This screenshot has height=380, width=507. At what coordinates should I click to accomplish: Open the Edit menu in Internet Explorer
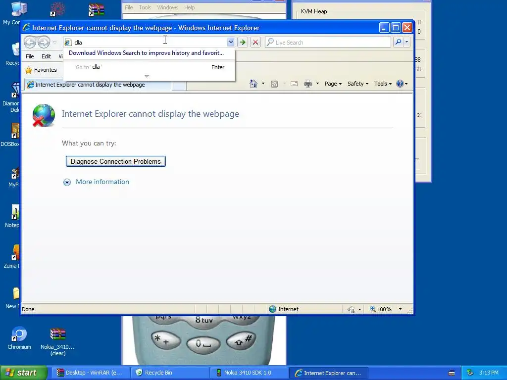46,56
